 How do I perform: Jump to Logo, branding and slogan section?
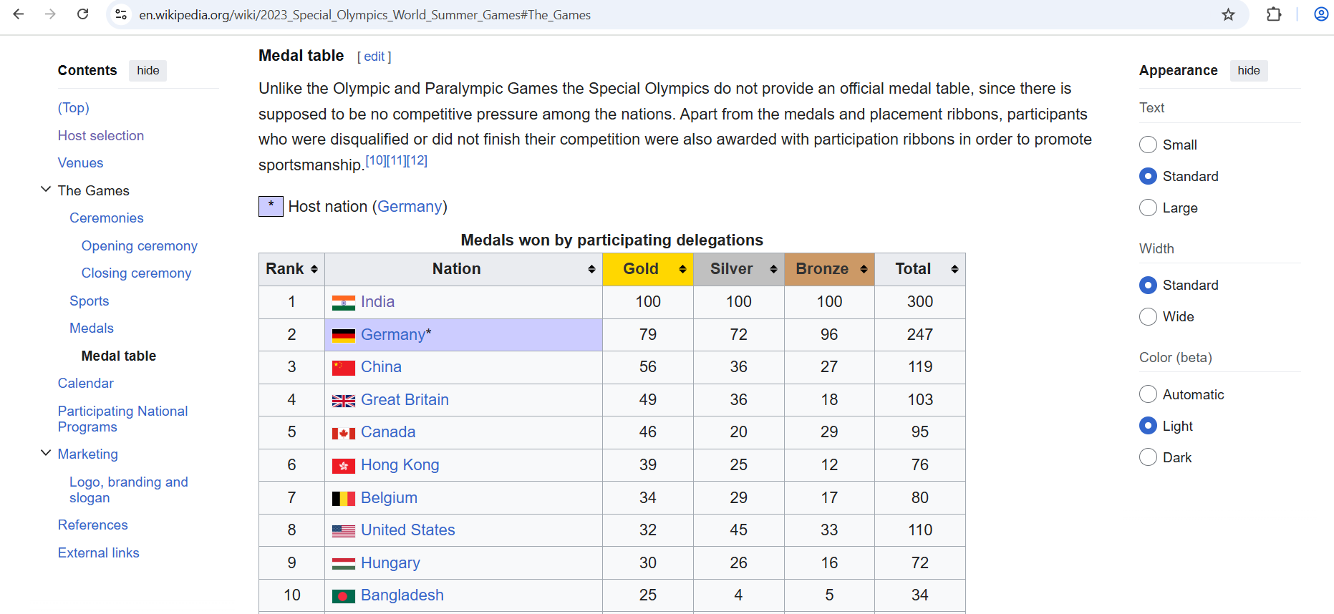pos(129,489)
